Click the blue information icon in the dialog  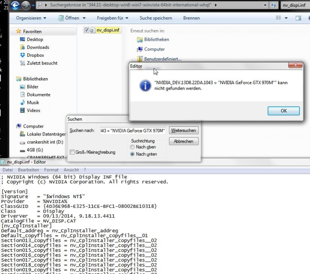[x=145, y=86]
